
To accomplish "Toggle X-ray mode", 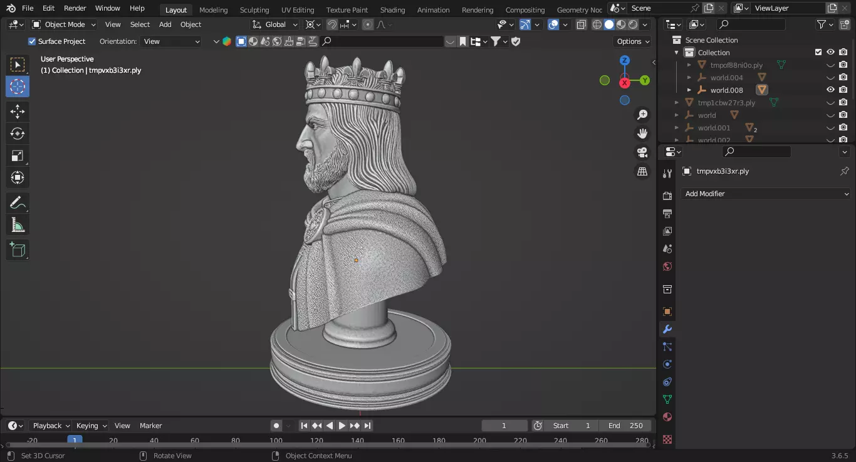I will (x=581, y=24).
